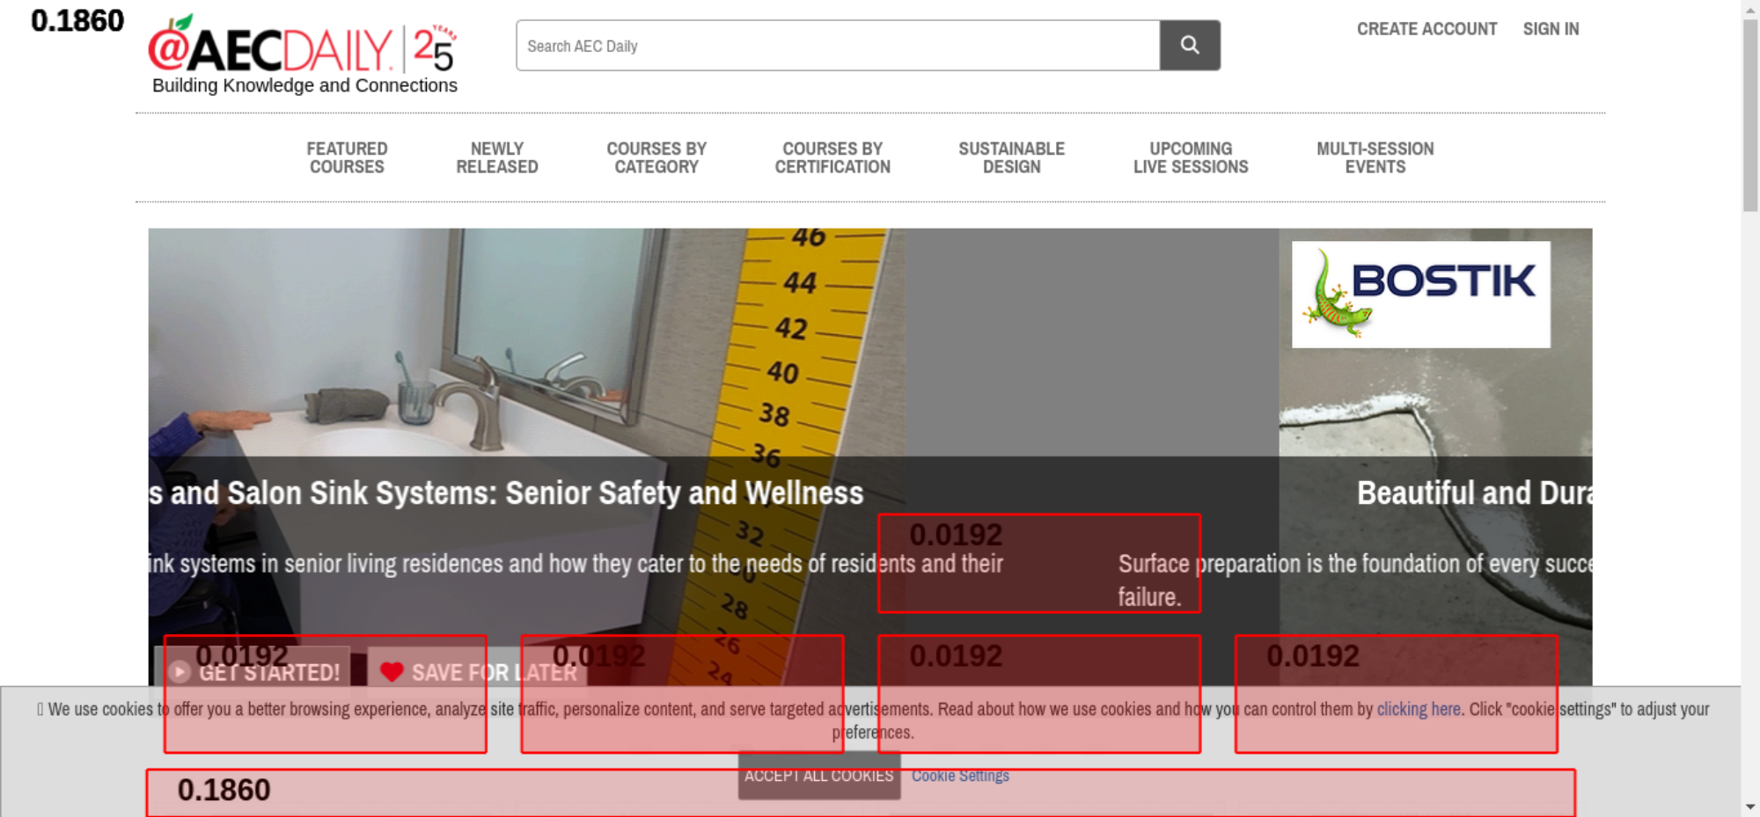Image resolution: width=1760 pixels, height=817 pixels.
Task: Click the play icon on Get Started
Action: tap(180, 672)
